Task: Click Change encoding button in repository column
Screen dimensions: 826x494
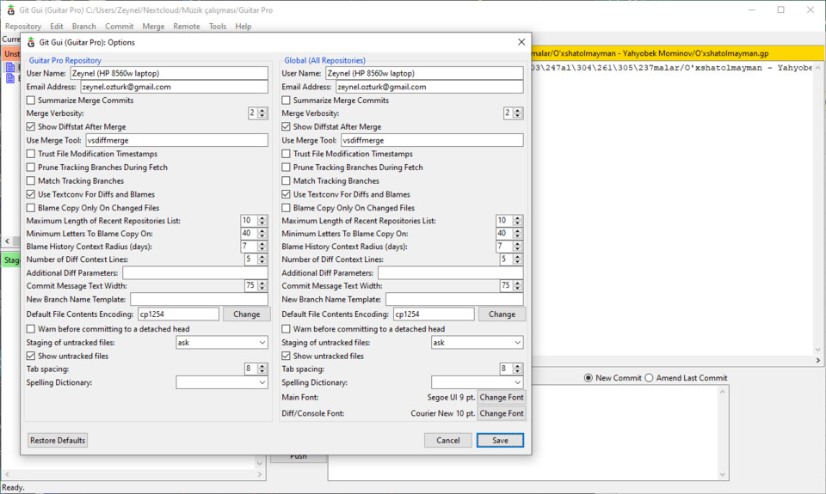Action: (x=247, y=314)
